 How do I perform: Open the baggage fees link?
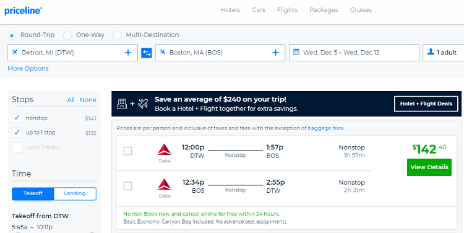click(325, 128)
